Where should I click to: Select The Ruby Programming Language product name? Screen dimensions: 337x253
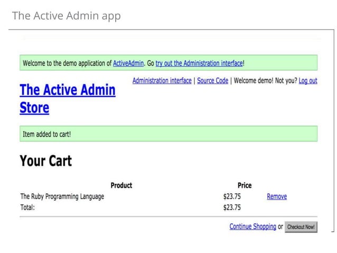[x=62, y=196]
